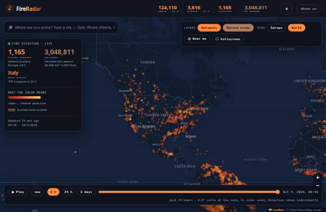Click the search magnifier icon

click(10, 28)
